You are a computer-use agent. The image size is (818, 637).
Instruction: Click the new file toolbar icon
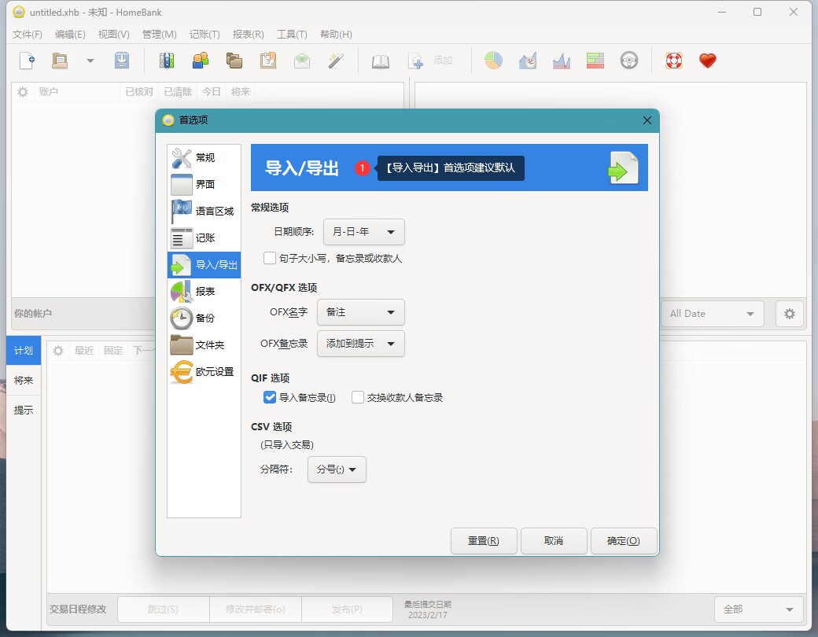click(27, 61)
